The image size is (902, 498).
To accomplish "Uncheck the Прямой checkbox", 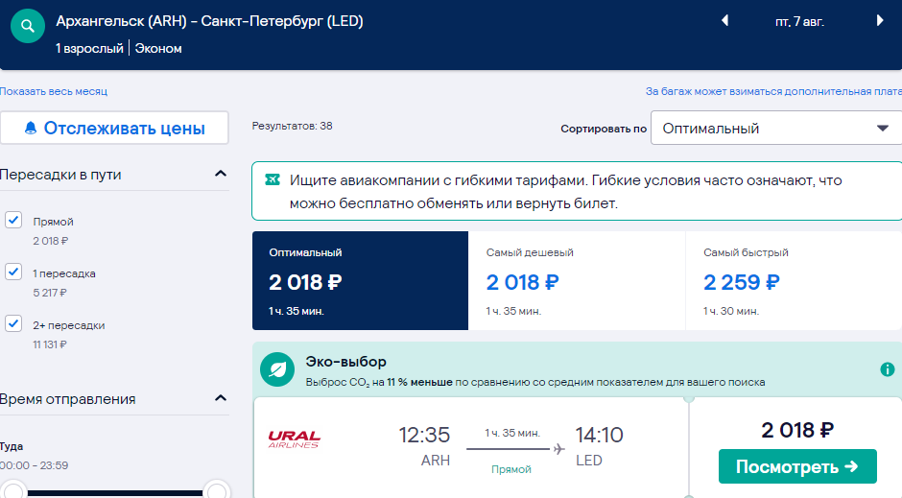I will point(13,220).
